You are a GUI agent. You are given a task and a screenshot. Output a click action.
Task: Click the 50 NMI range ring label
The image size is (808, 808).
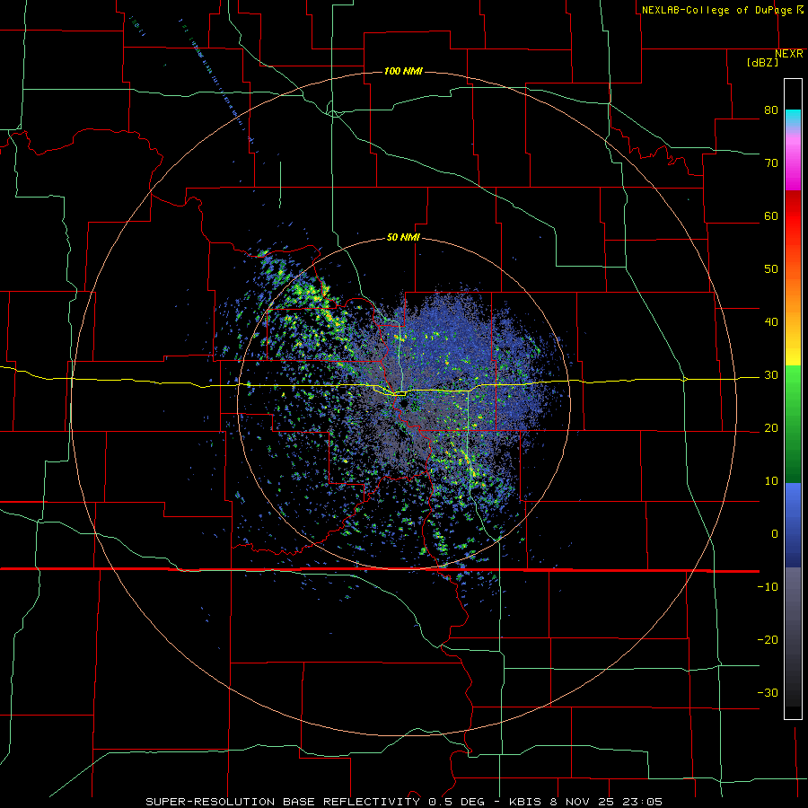tap(403, 237)
